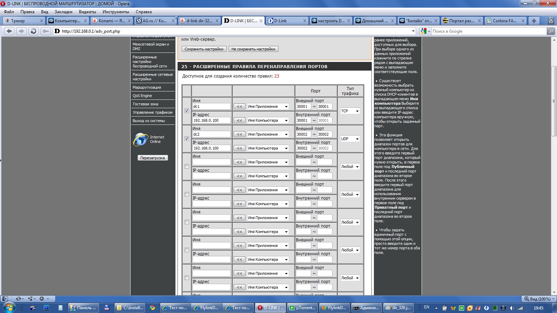Screen dimensions: 557x313
Task: Switch to the Трекер tab
Action: (23, 21)
